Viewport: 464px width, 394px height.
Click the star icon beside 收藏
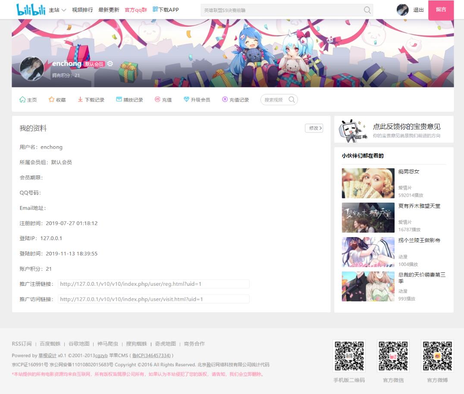pos(51,100)
